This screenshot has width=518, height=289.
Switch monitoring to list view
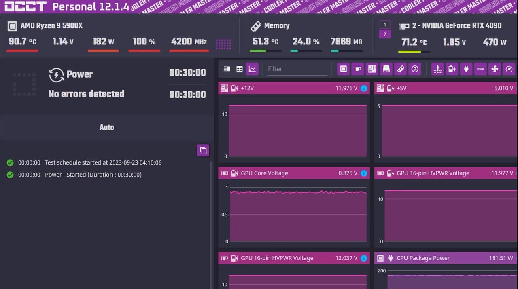coord(227,69)
